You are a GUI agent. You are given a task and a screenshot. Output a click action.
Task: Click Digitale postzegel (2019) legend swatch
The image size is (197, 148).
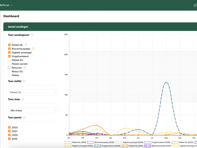(x=119, y=142)
